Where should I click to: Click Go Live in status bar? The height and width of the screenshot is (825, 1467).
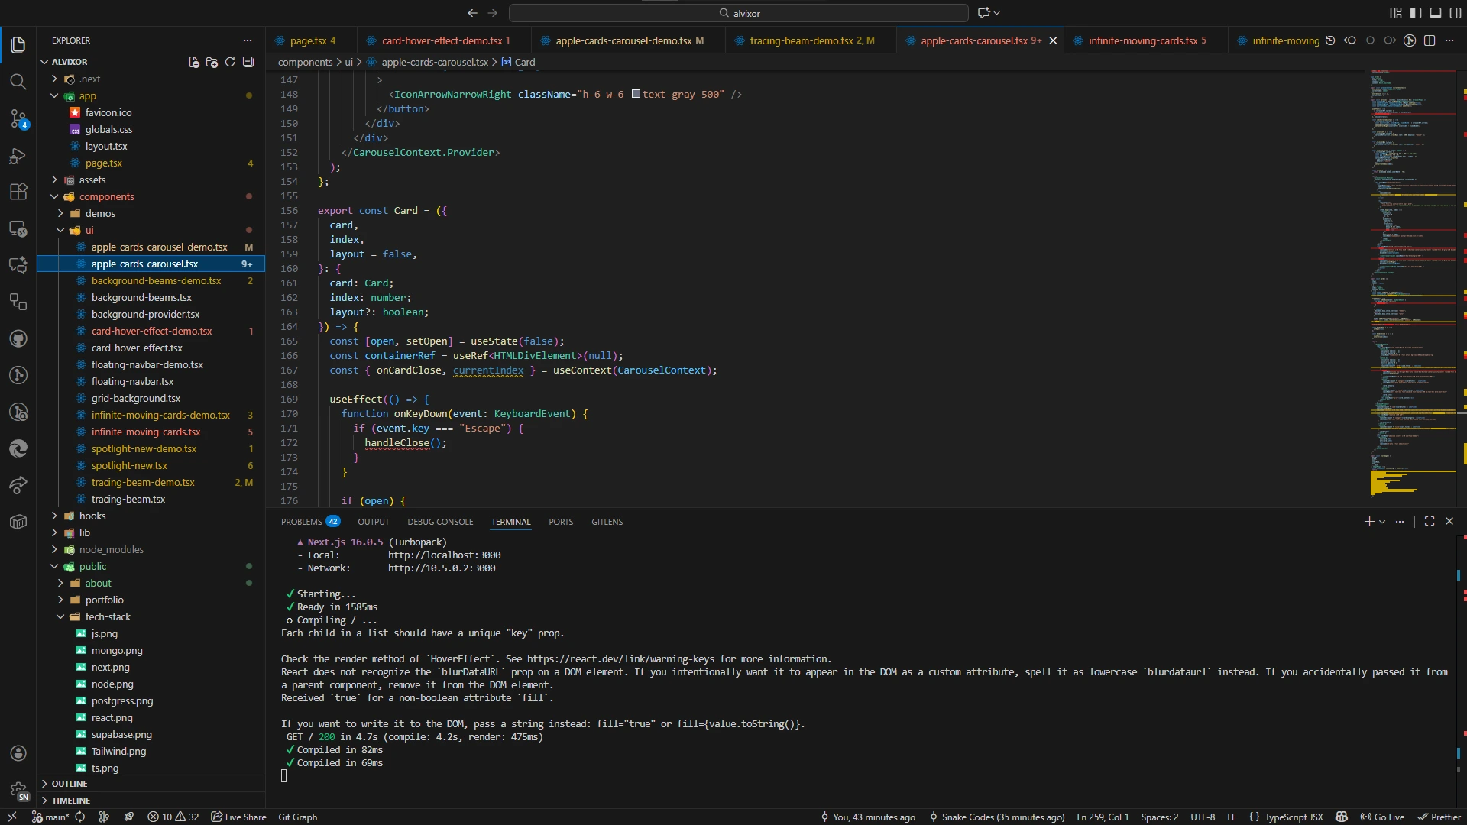[x=1382, y=817]
